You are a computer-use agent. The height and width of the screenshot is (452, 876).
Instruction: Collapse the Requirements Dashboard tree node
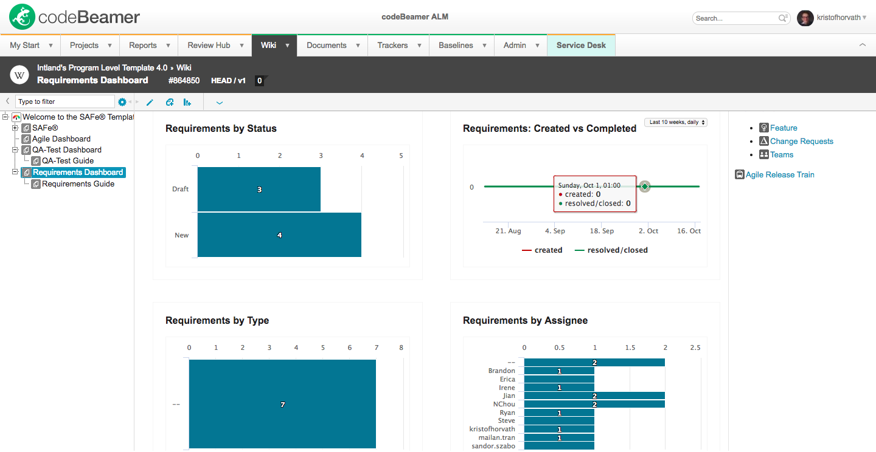16,173
